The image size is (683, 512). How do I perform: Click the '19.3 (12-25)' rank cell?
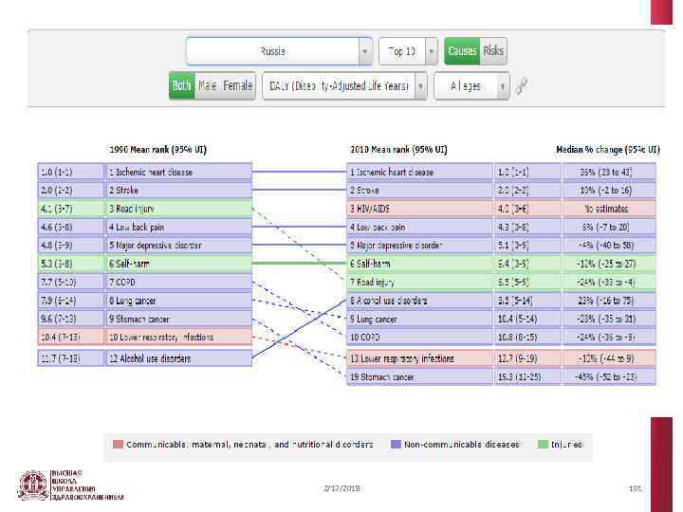tap(528, 376)
